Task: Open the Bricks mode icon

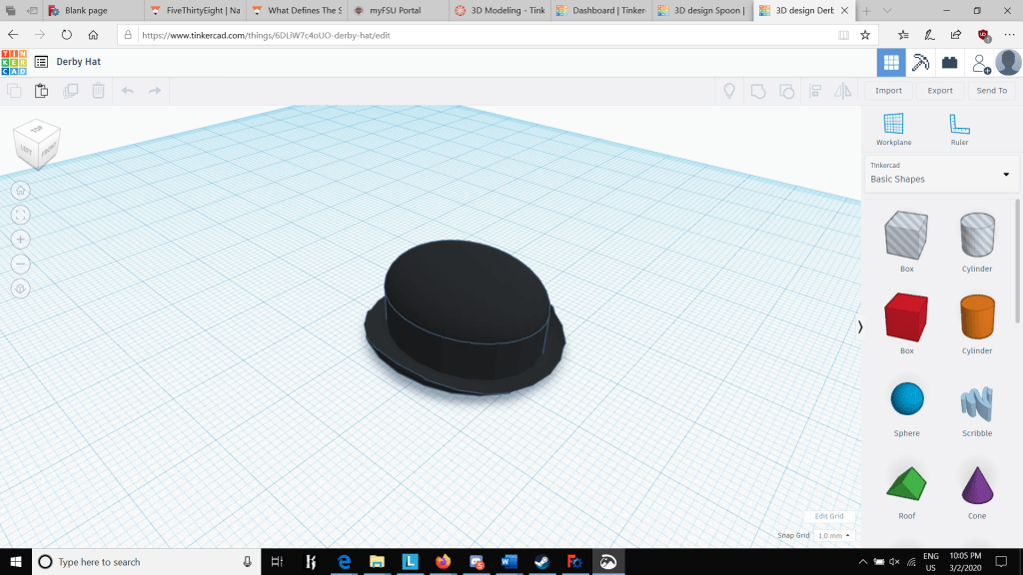Action: 950,62
